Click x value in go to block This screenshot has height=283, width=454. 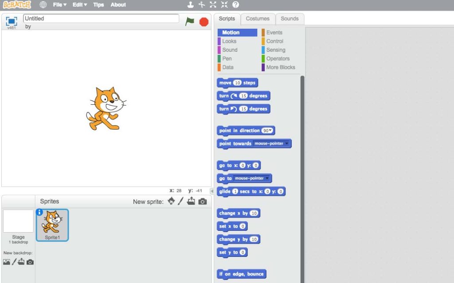point(243,165)
